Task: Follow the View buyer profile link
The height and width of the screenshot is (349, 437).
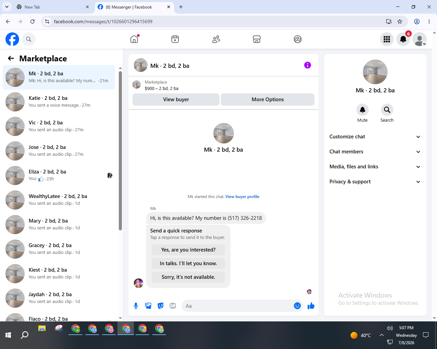Action: (x=242, y=197)
